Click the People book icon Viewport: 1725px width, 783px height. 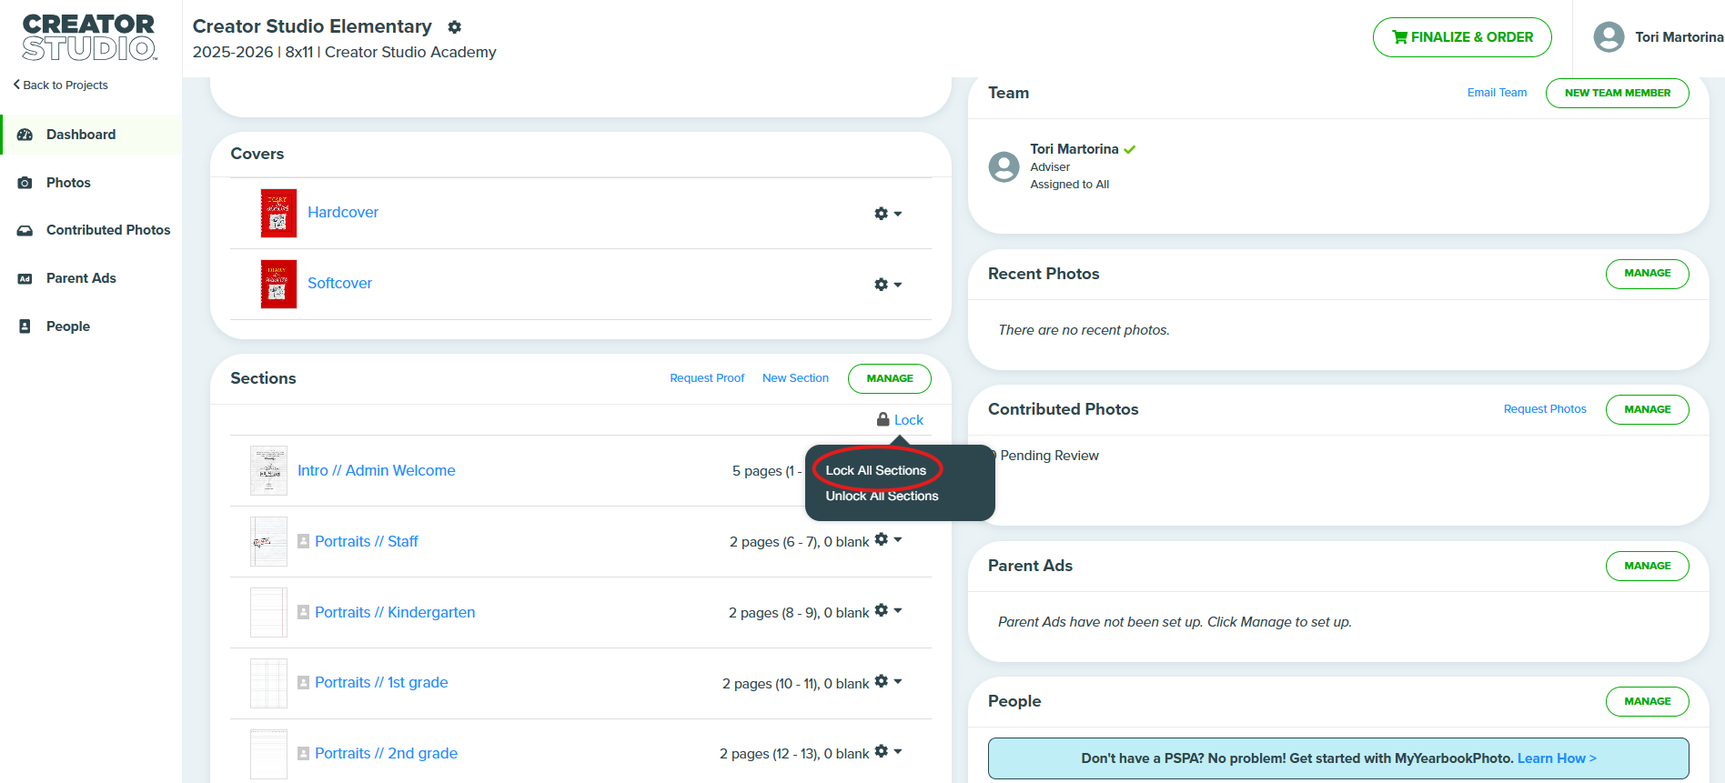[x=25, y=326]
